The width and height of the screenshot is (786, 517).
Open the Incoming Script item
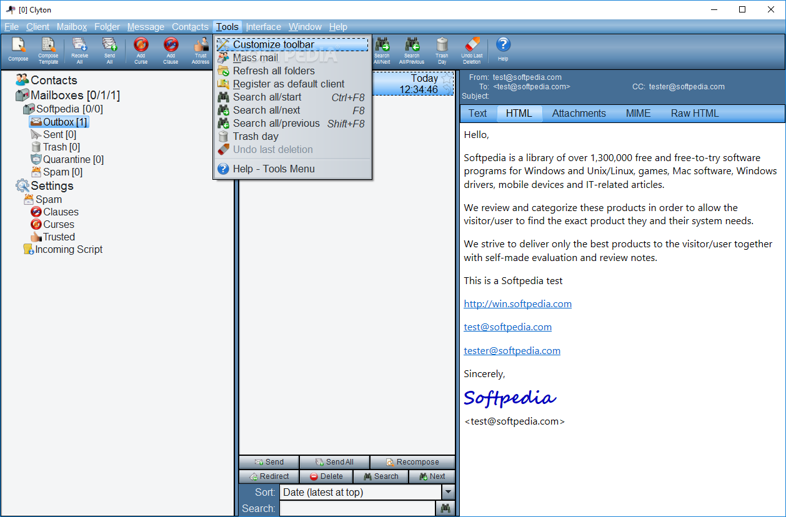62,249
